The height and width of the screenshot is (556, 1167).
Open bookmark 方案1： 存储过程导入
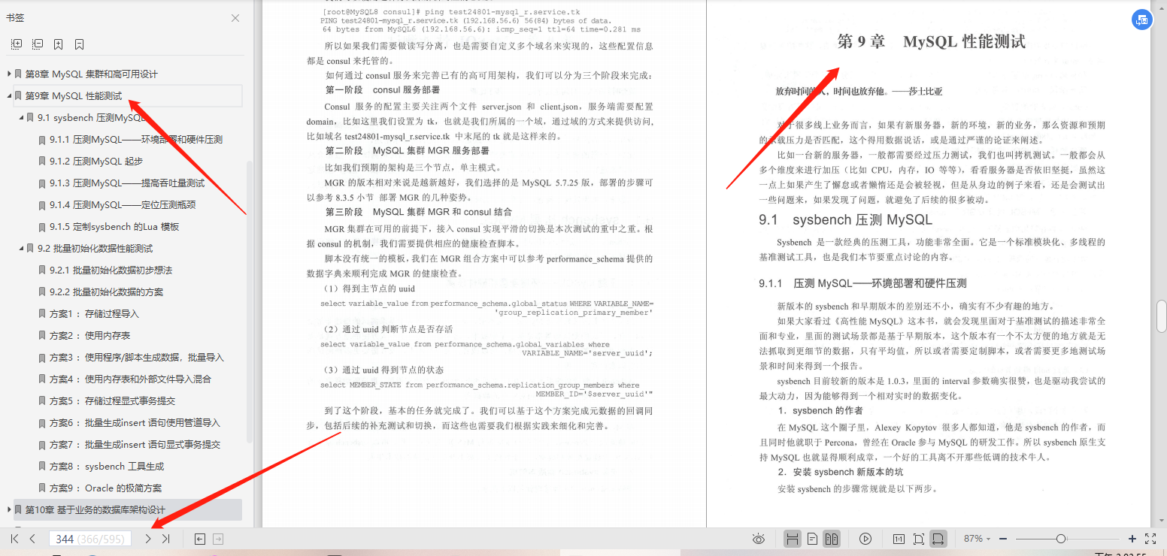coord(95,314)
